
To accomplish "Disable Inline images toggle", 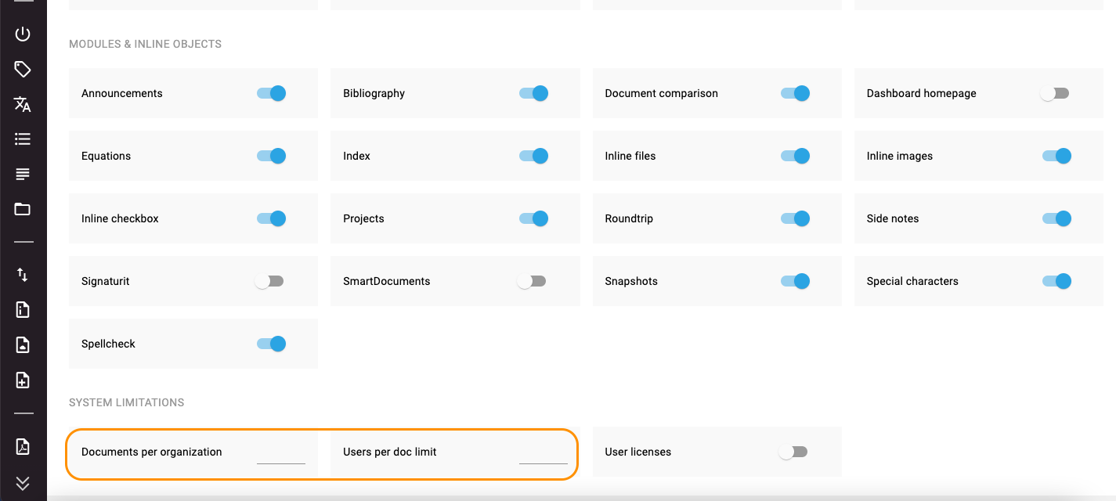I will (1056, 156).
